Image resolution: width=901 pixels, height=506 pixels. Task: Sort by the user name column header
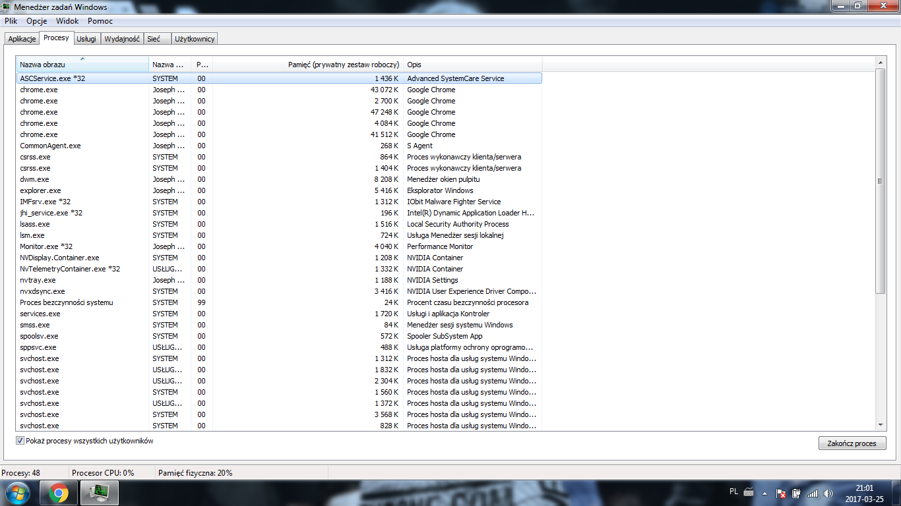click(170, 65)
